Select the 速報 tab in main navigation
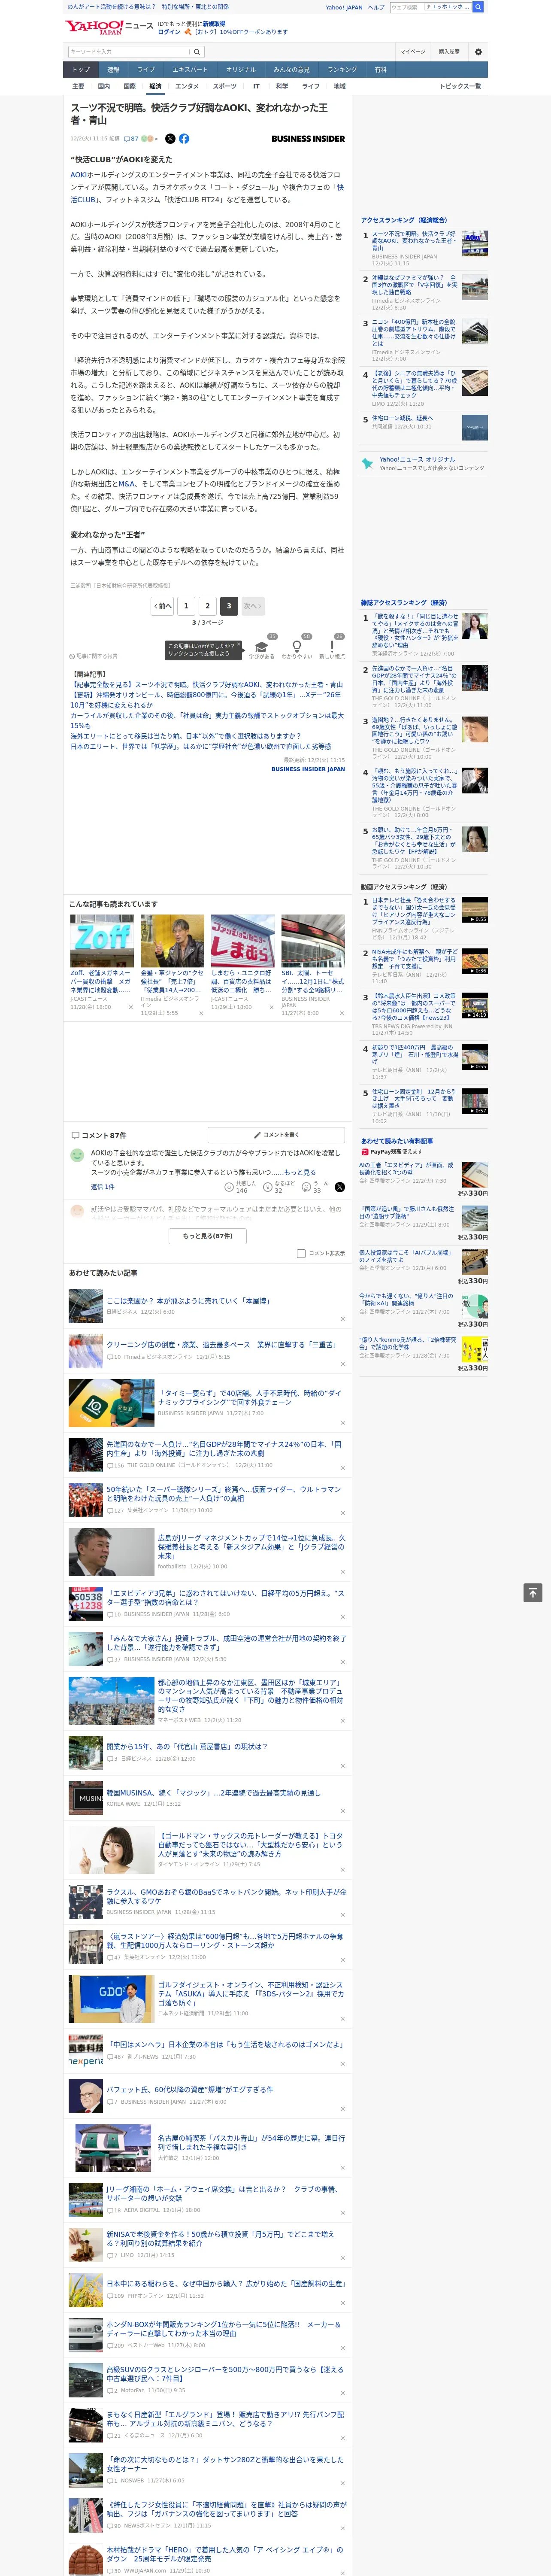Viewport: 551px width, 2576px height. [x=113, y=70]
